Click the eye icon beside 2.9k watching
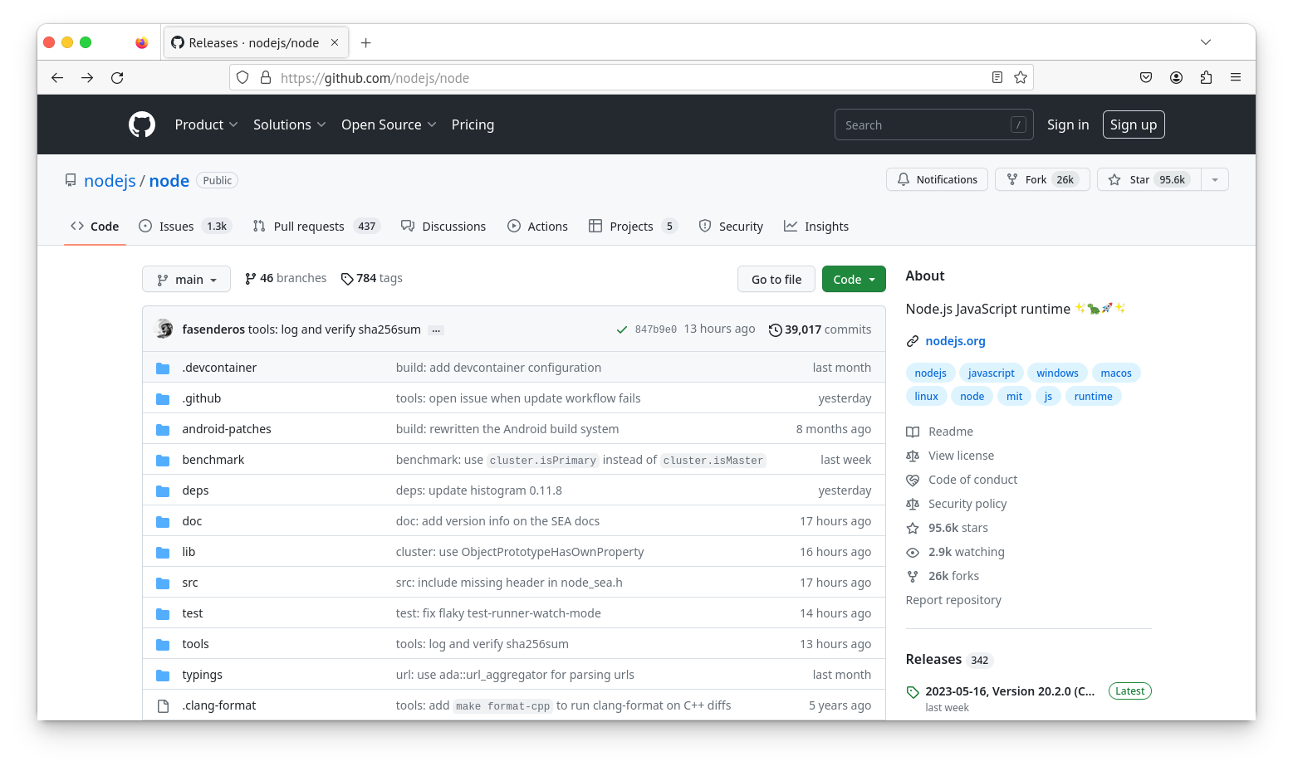Screen dimensions: 1293x771 pyautogui.click(x=913, y=553)
